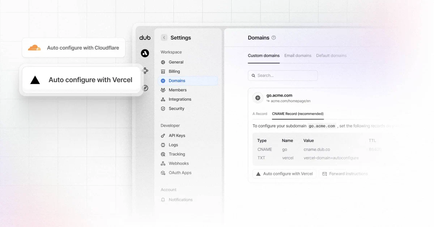Viewport: 434px width, 227px height.
Task: Click the Members people icon
Action: coord(163,90)
